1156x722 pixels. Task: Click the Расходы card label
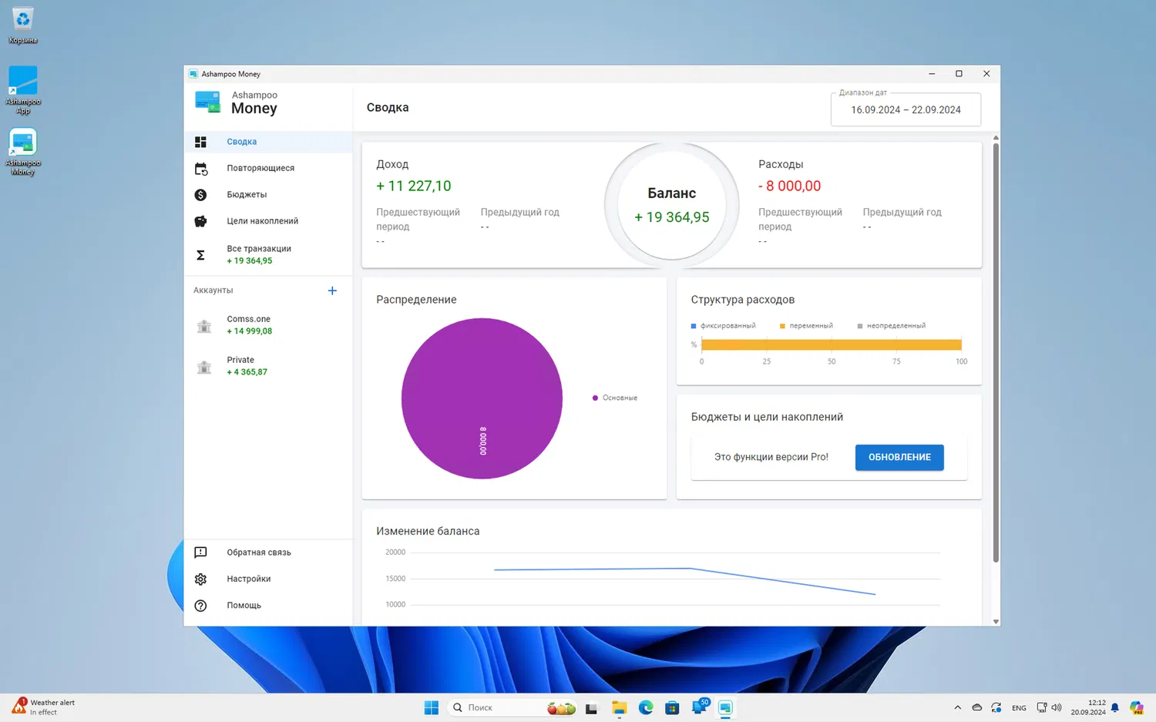pos(781,164)
